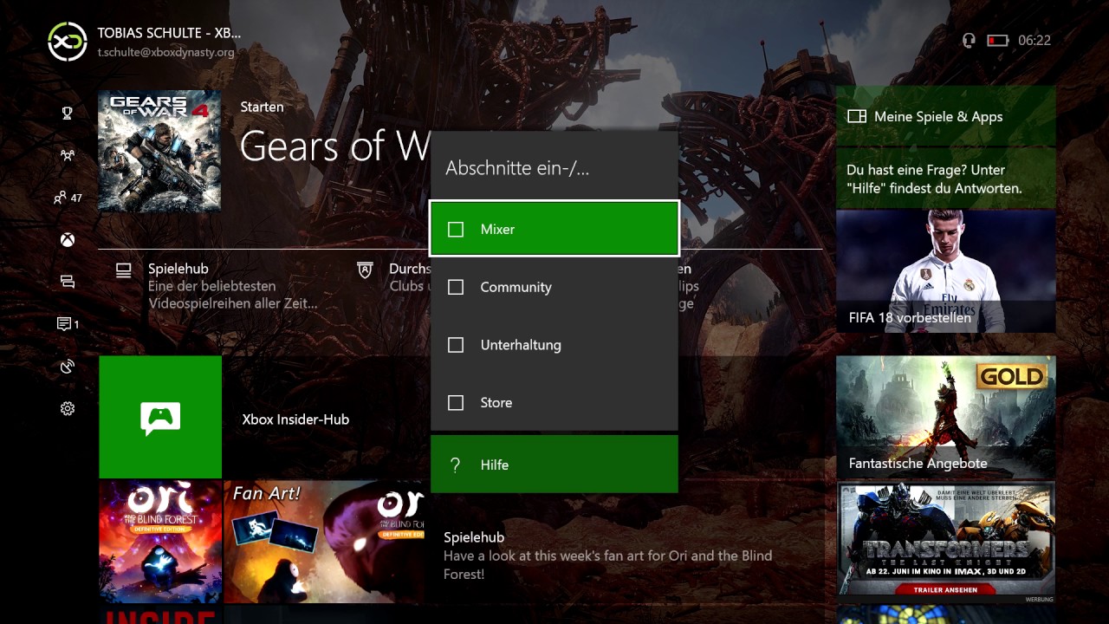Click the Spielehub monitor icon

pos(124,270)
